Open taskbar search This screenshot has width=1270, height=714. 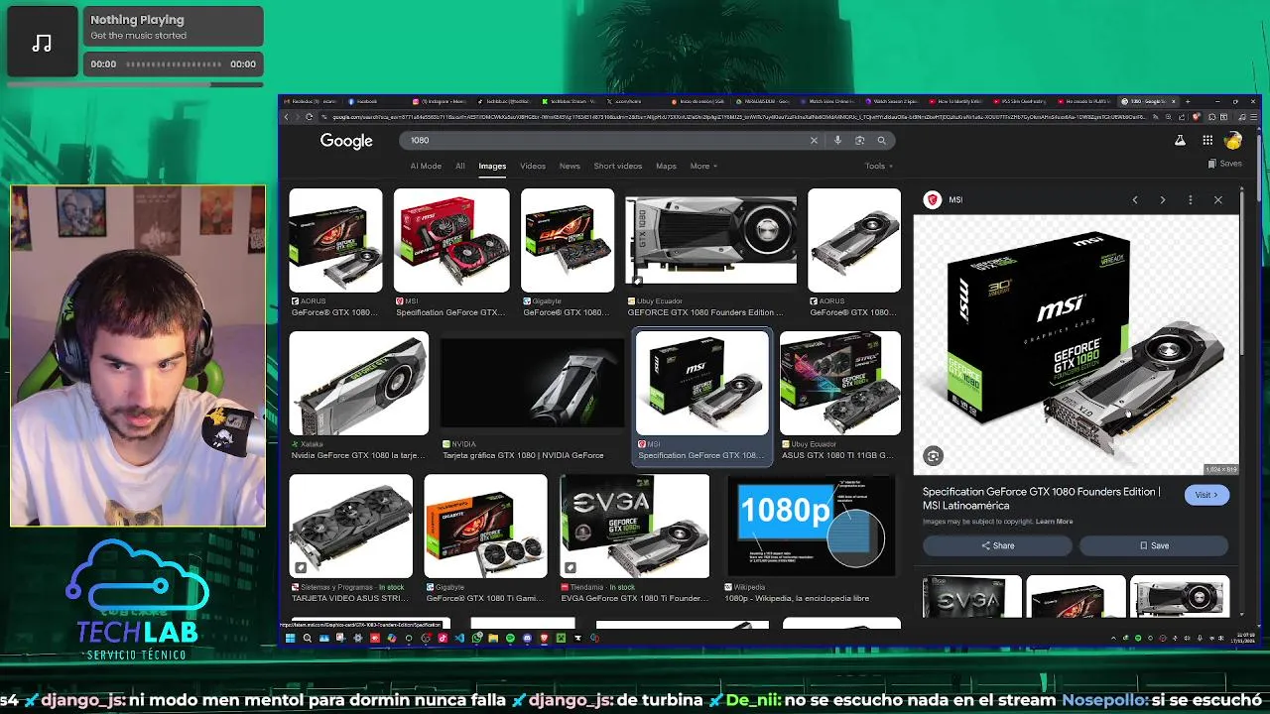tap(307, 639)
